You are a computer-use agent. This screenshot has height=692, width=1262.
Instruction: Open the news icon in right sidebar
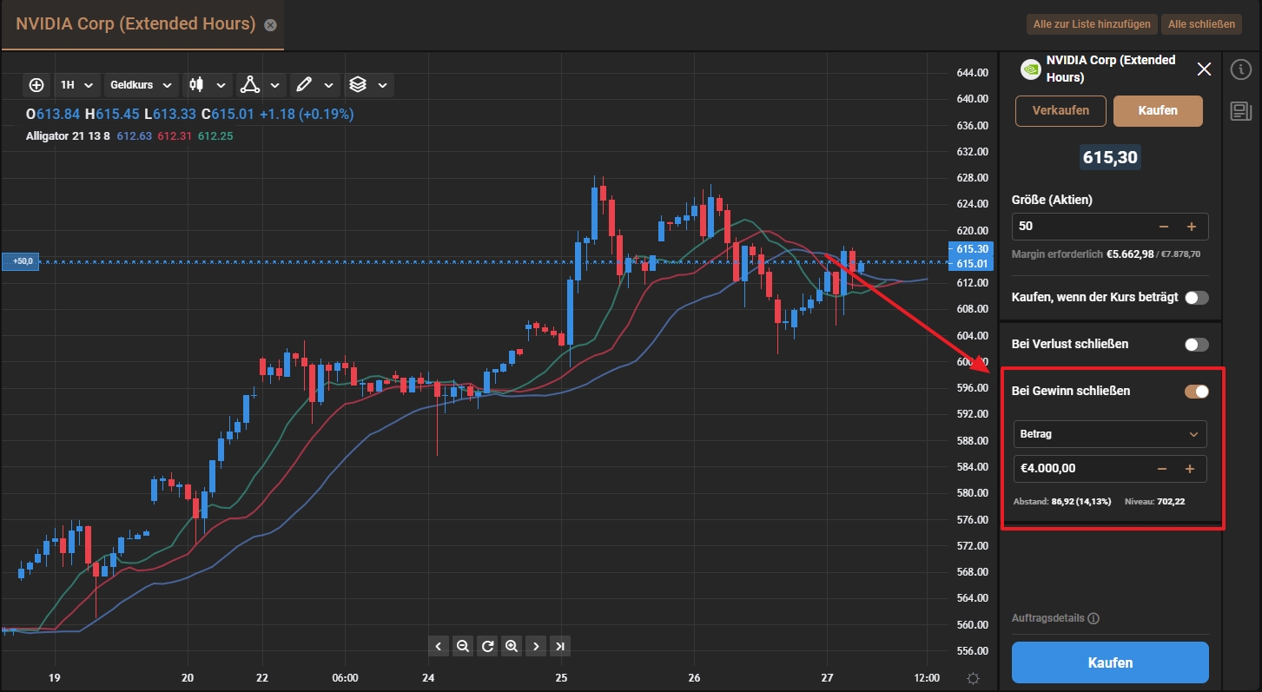pyautogui.click(x=1241, y=110)
